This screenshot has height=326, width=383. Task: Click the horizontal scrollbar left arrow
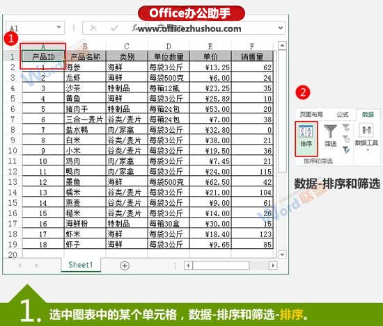(188, 266)
